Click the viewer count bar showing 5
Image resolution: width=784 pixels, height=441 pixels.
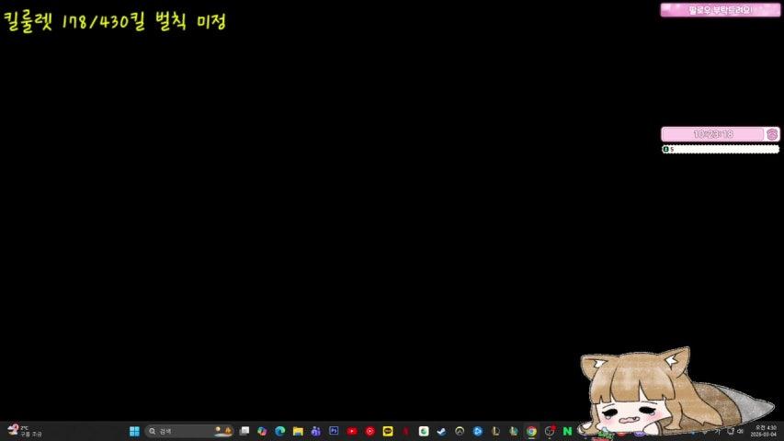click(x=720, y=149)
